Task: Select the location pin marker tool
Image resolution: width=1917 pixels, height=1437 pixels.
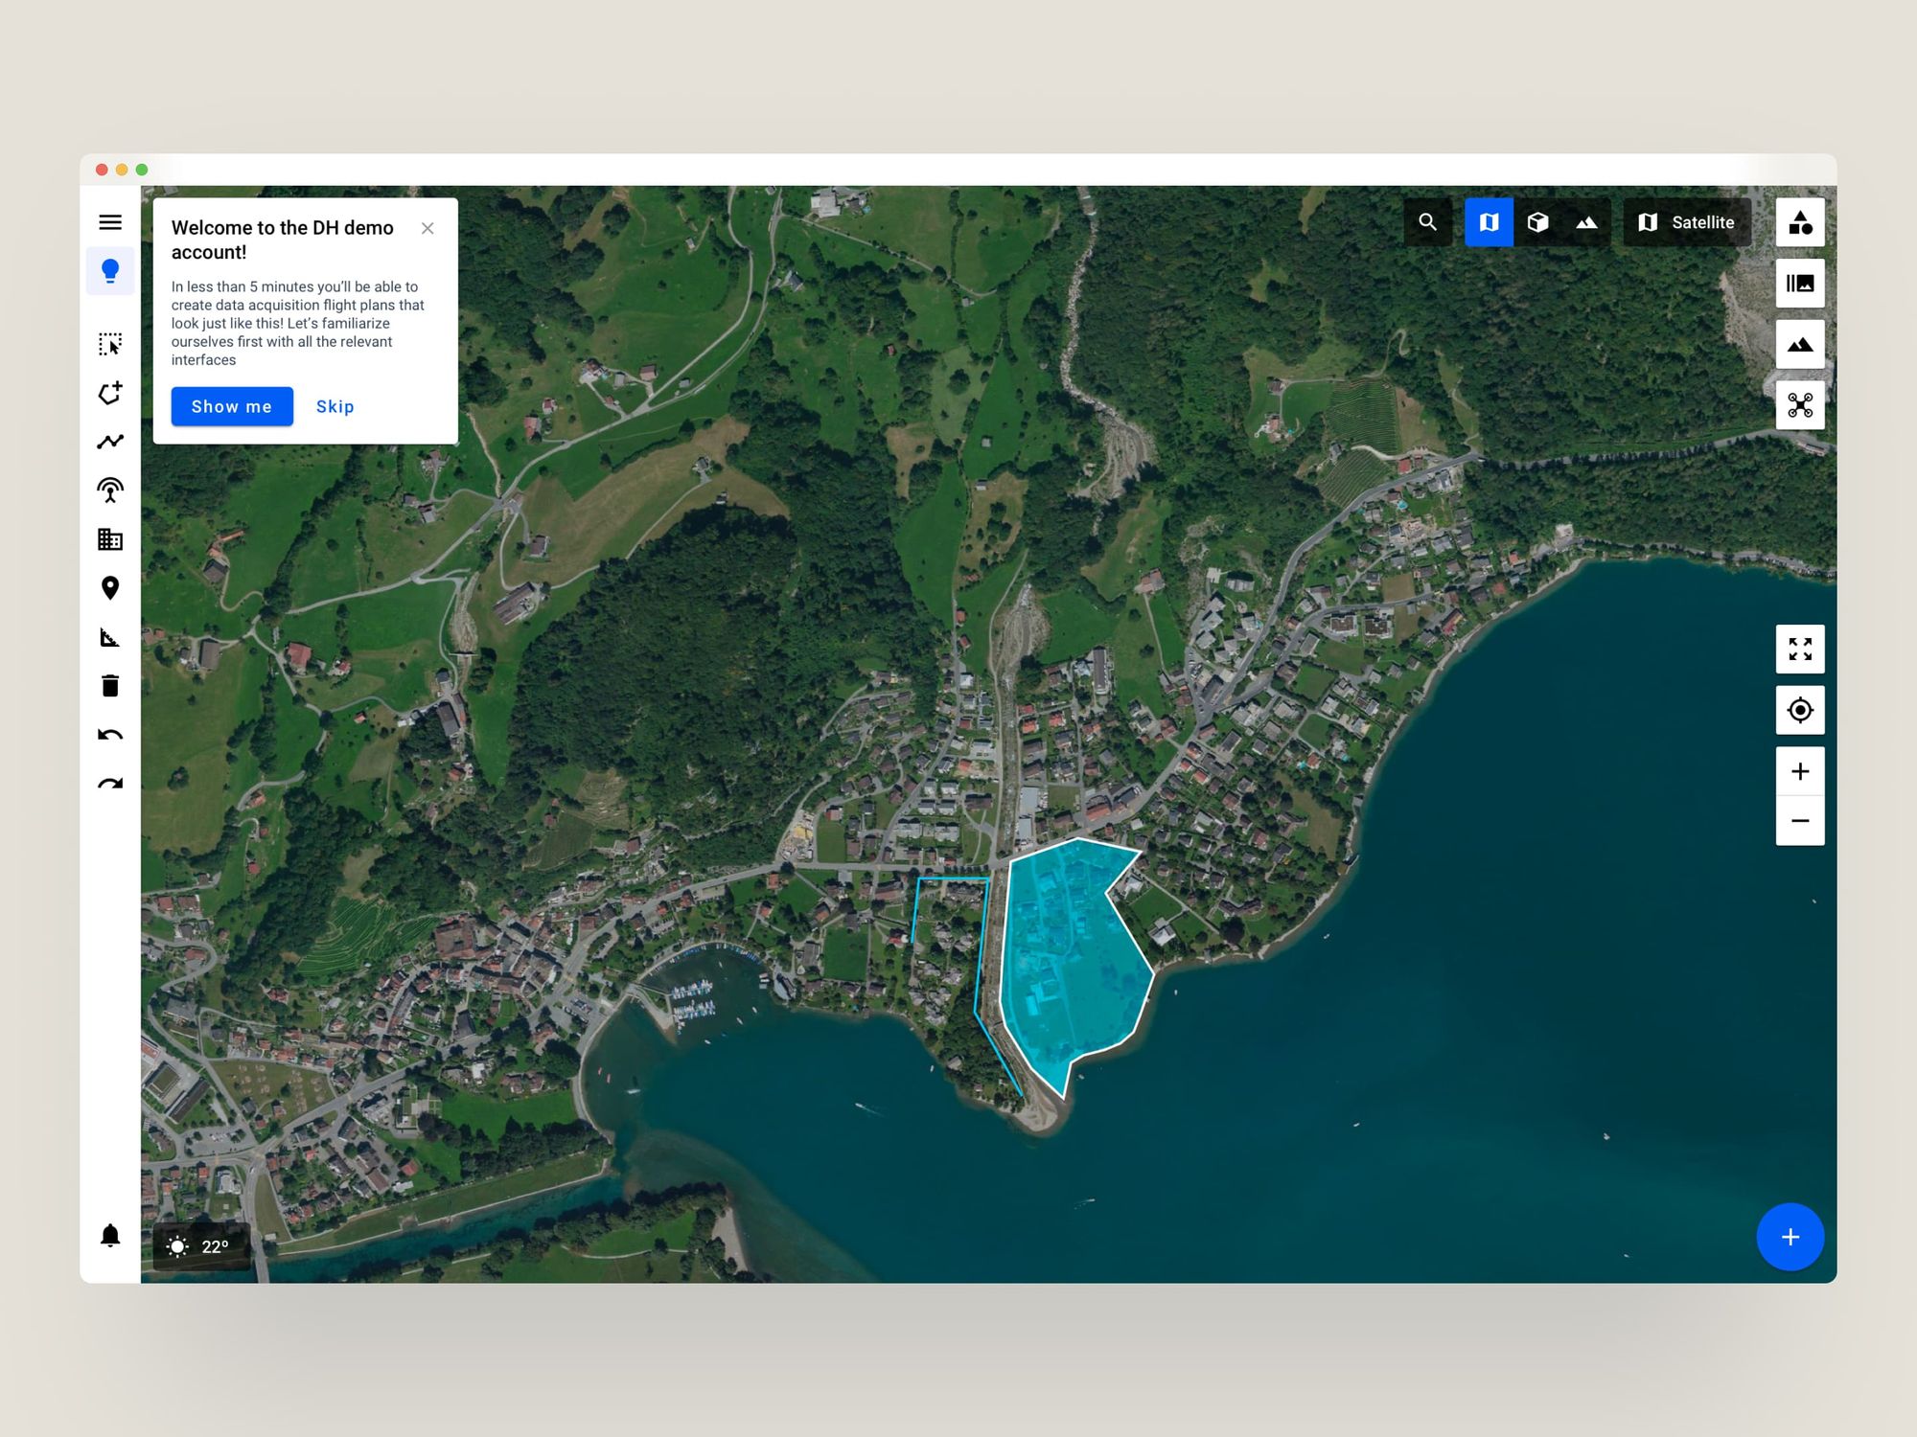Action: point(110,588)
